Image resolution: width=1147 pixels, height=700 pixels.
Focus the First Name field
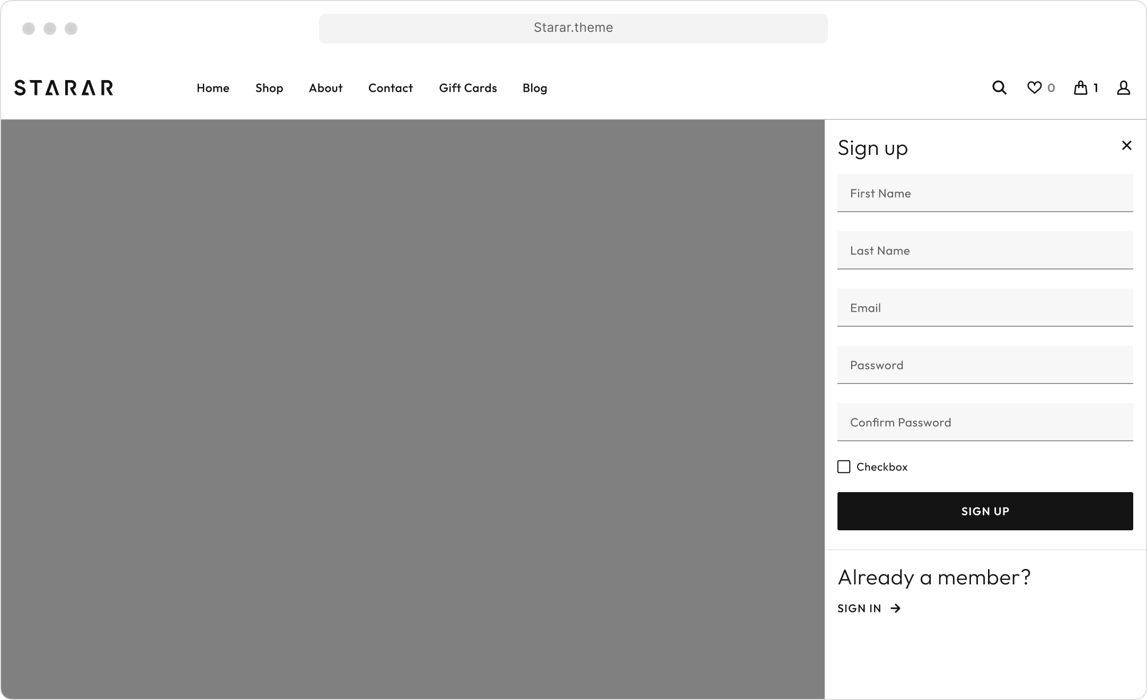point(985,193)
